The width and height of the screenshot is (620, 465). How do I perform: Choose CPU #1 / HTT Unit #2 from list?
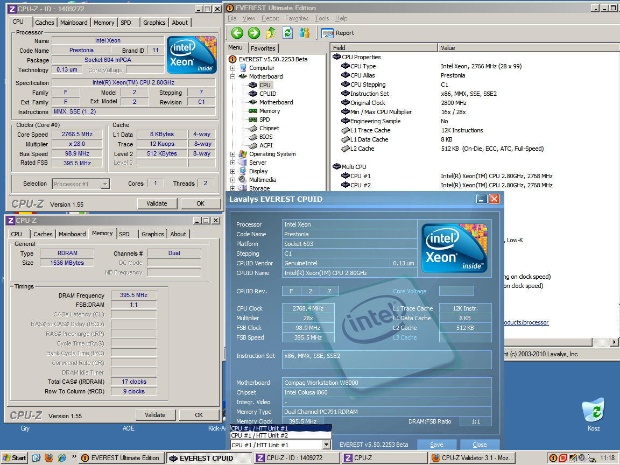click(281, 435)
